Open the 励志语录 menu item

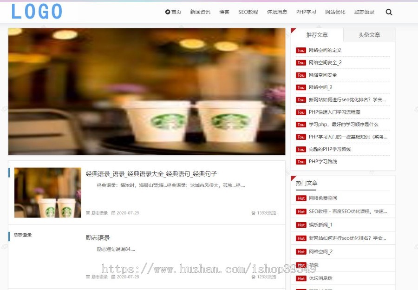click(364, 12)
